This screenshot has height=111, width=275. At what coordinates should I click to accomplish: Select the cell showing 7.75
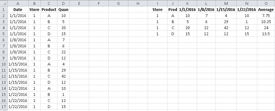point(266,15)
